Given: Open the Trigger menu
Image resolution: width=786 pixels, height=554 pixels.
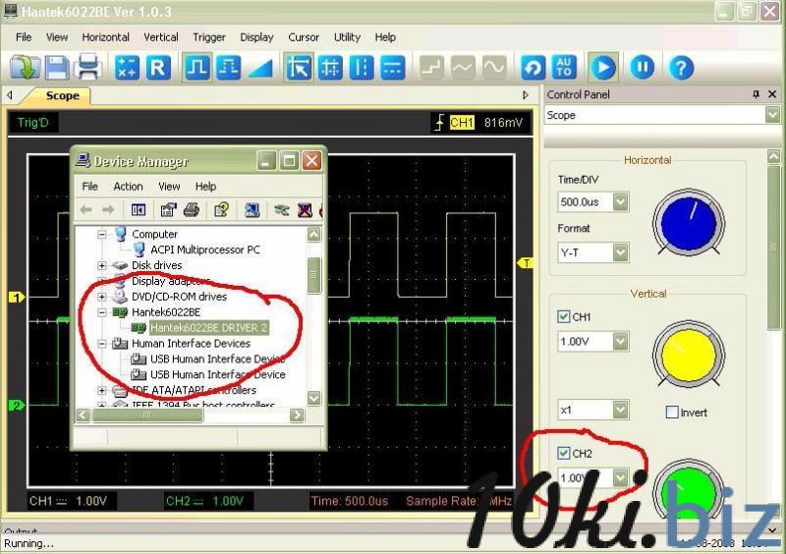Looking at the screenshot, I should click(x=209, y=37).
